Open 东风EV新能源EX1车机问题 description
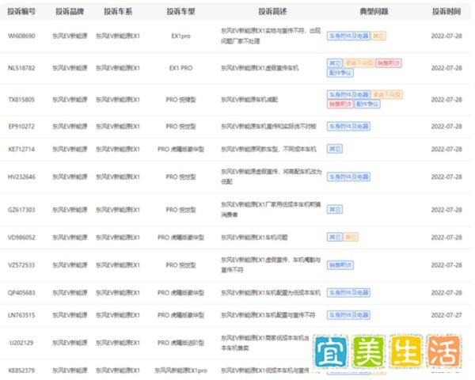This screenshot has height=380, width=475. [254, 237]
